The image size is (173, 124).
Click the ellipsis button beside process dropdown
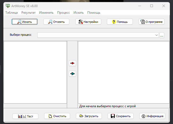162,35
